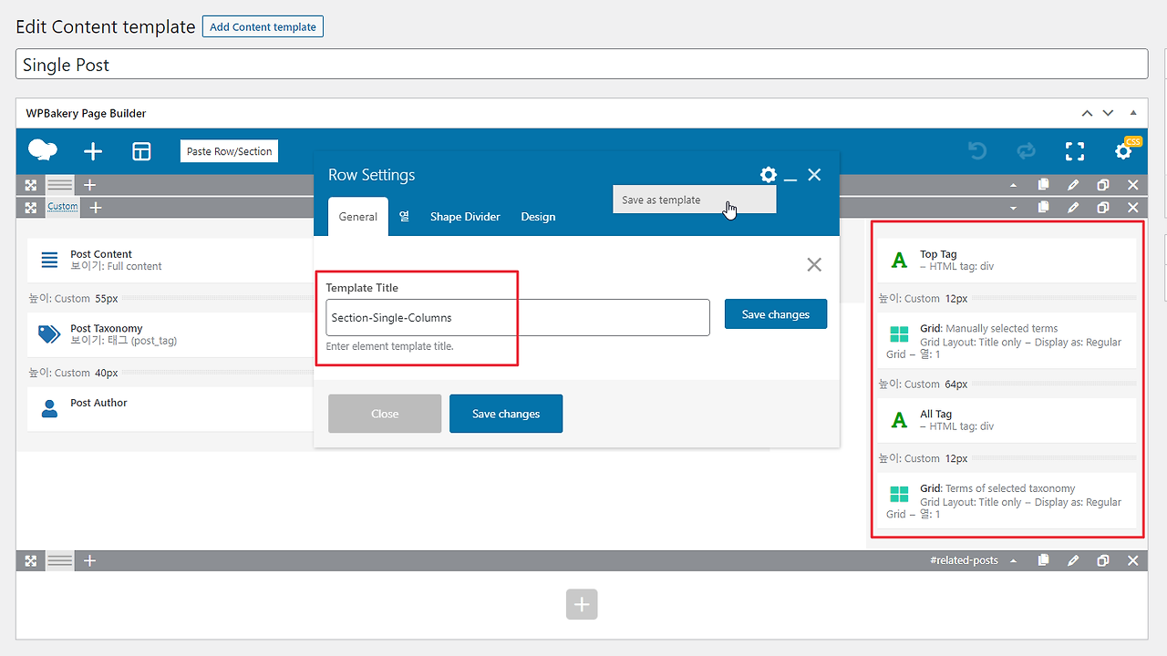
Task: Delete the #related-posts row
Action: (1133, 560)
